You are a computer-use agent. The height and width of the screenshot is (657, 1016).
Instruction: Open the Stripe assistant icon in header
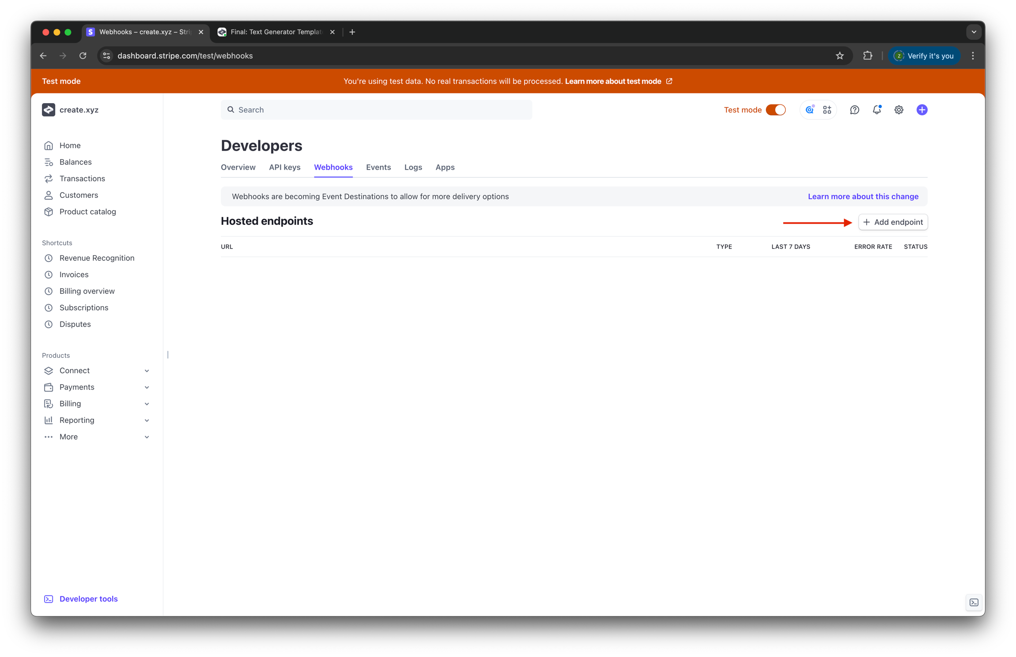point(810,110)
